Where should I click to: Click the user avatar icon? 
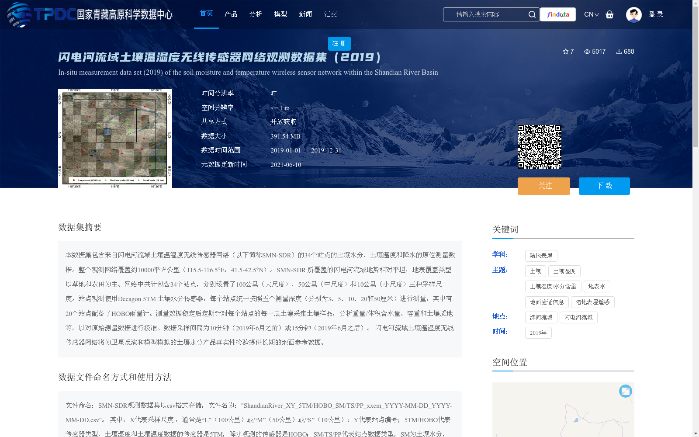coord(633,14)
